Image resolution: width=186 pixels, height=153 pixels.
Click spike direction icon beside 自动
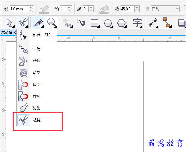pyautogui.click(x=147, y=9)
